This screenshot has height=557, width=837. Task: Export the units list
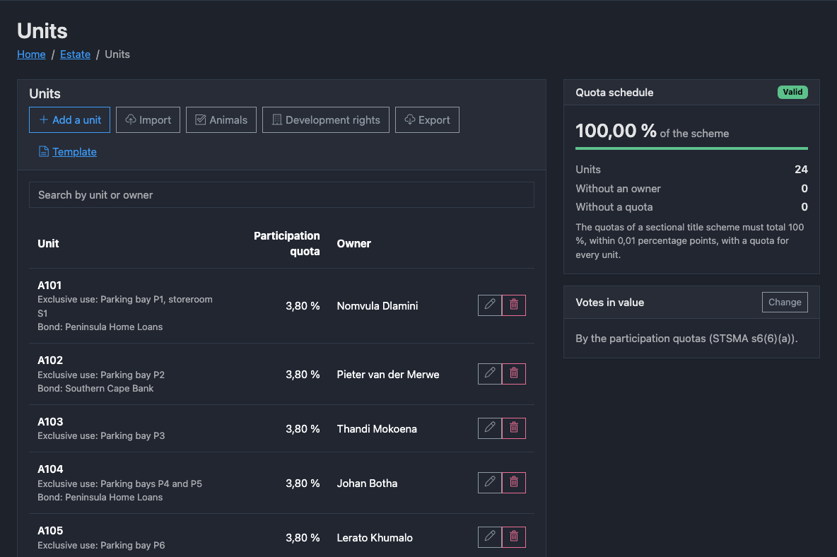427,120
